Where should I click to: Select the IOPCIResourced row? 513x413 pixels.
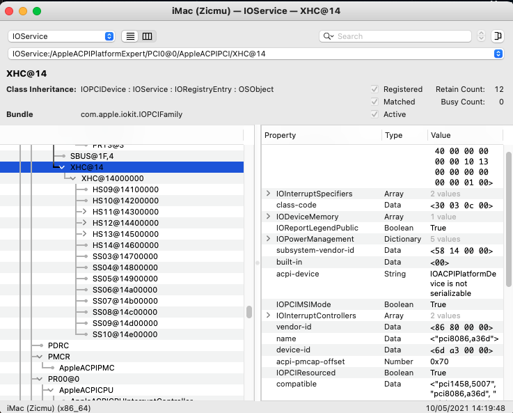[x=382, y=373]
